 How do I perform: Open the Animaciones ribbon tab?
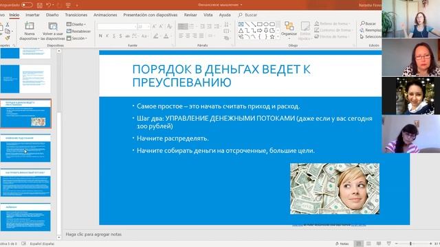coord(105,15)
